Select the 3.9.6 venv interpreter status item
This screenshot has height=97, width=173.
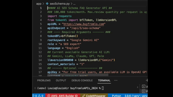[x=136, y=96]
